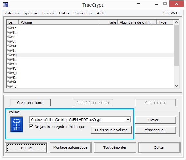Click the Algorithme de chiffr... column header
The height and width of the screenshot is (160, 186).
(137, 22)
